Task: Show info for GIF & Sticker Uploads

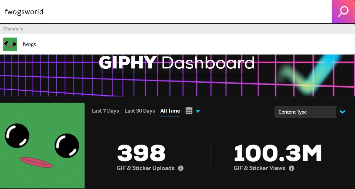Action: point(181,168)
